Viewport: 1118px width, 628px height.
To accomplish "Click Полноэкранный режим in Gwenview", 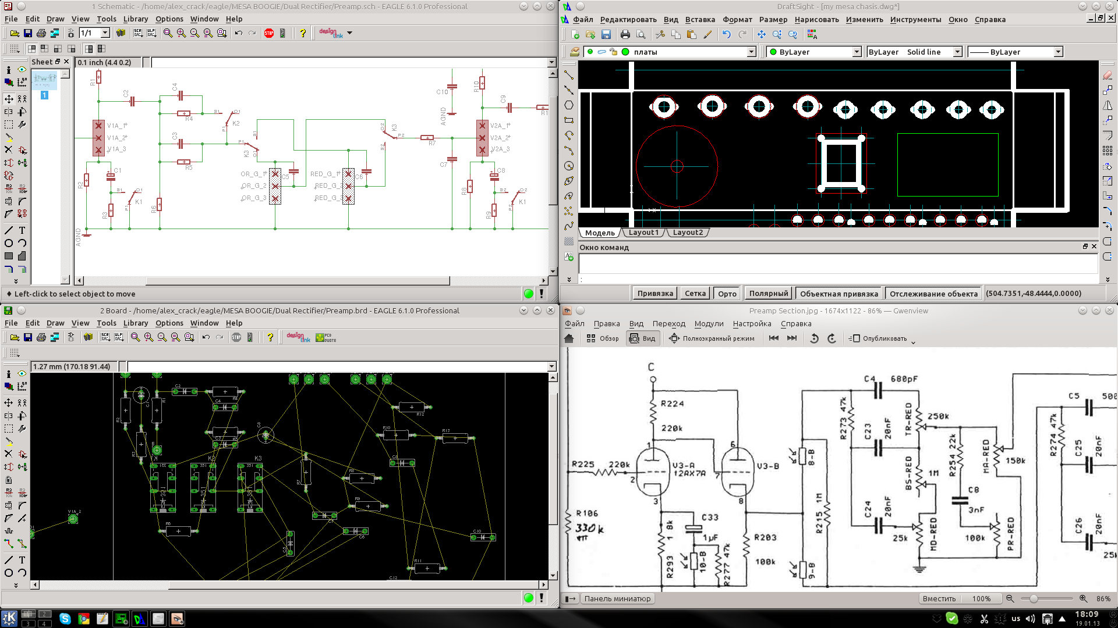I will (712, 338).
